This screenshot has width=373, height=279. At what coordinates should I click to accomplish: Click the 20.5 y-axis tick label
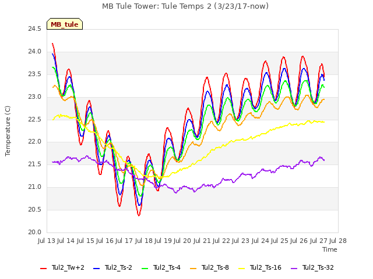pos(34,209)
